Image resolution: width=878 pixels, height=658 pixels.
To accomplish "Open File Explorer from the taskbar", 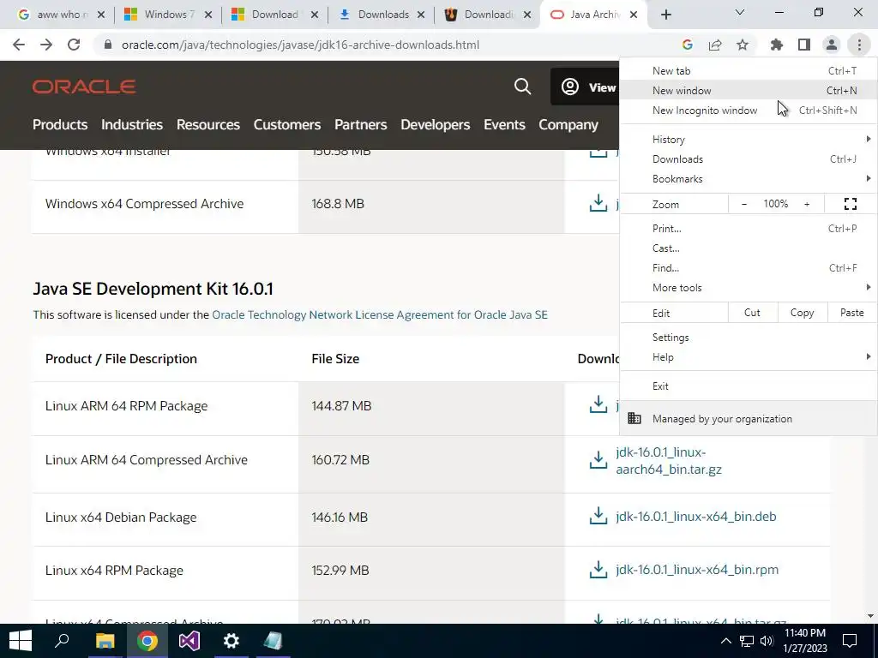I will (105, 641).
